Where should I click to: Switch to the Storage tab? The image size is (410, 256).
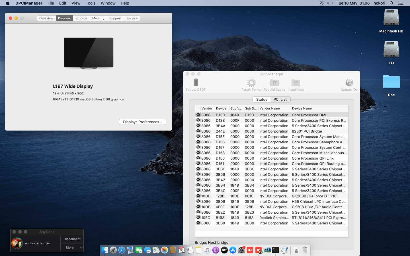(81, 18)
